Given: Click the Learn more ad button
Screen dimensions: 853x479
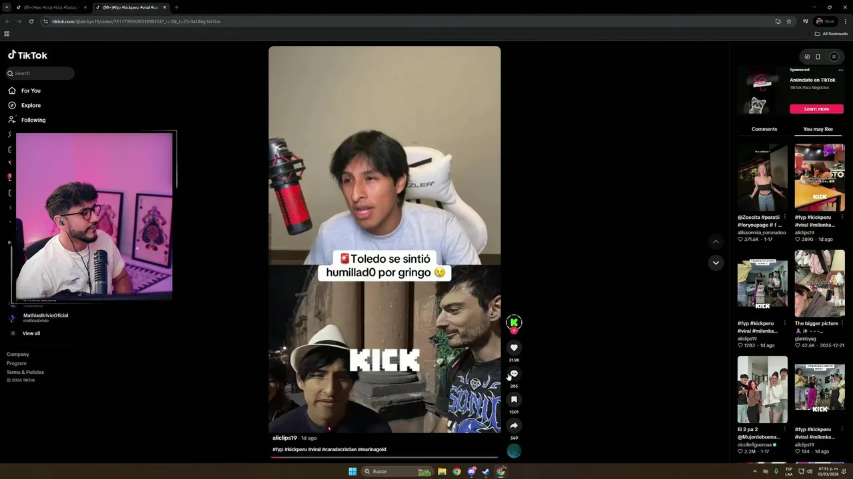Looking at the screenshot, I should click(816, 109).
